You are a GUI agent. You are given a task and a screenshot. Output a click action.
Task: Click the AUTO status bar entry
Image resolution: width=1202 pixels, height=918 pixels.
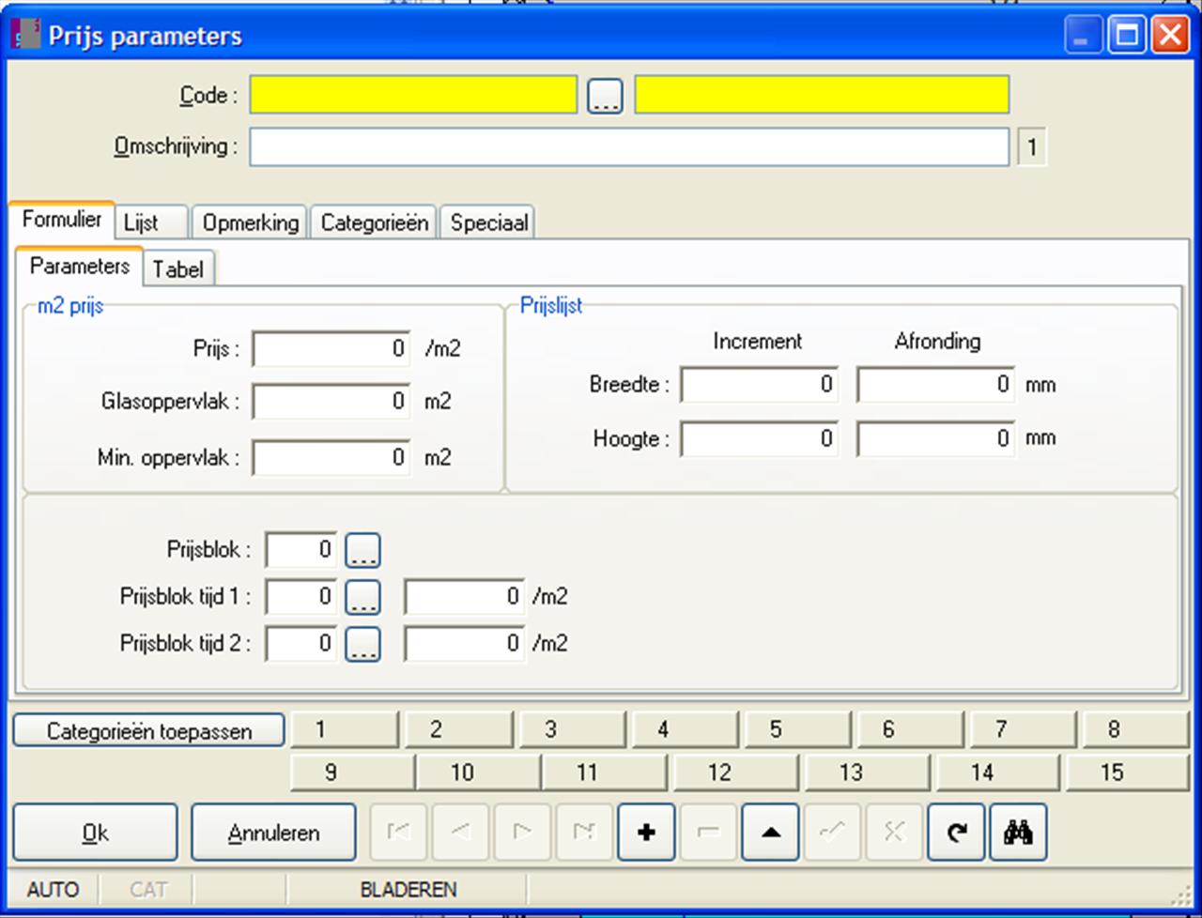tap(53, 890)
